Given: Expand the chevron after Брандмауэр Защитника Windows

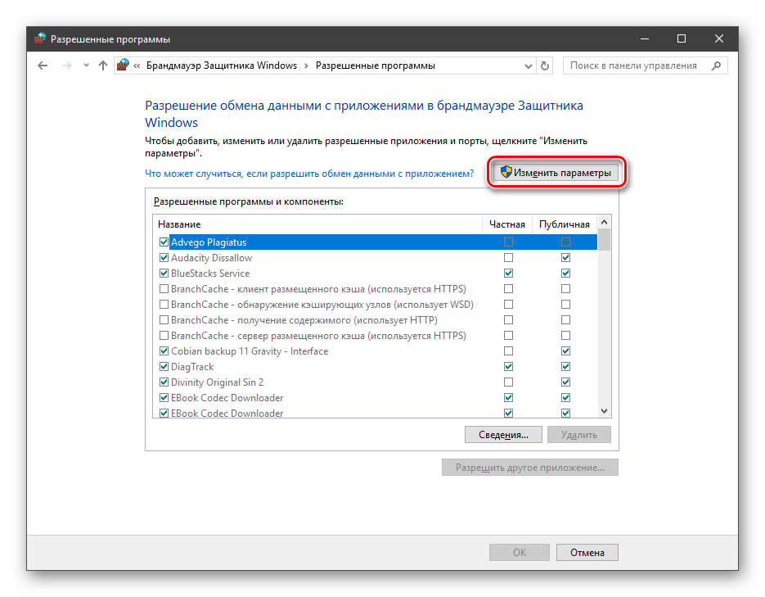Looking at the screenshot, I should click(306, 66).
